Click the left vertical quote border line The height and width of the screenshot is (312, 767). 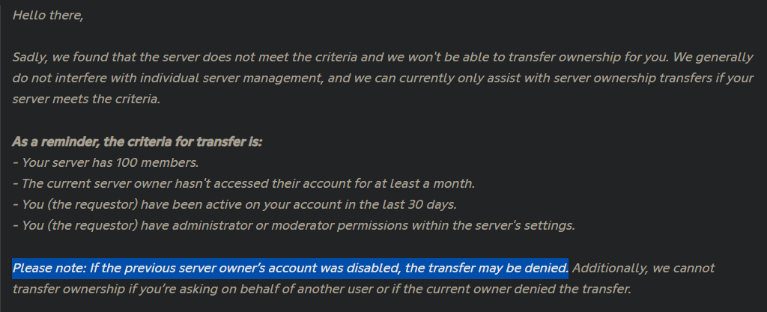click(x=1, y=156)
